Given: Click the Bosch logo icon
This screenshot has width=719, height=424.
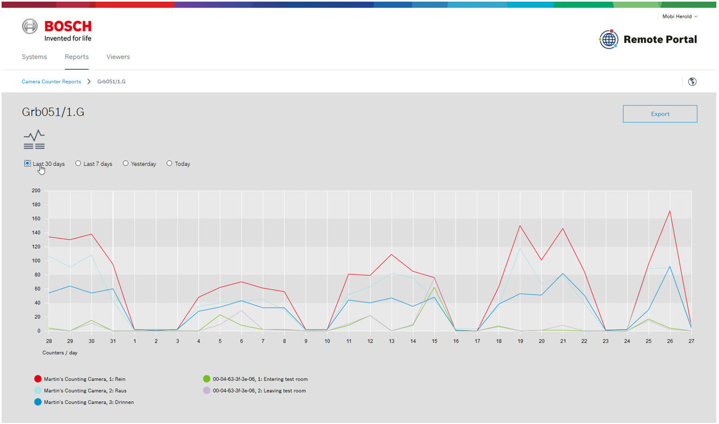Looking at the screenshot, I should coord(30,26).
